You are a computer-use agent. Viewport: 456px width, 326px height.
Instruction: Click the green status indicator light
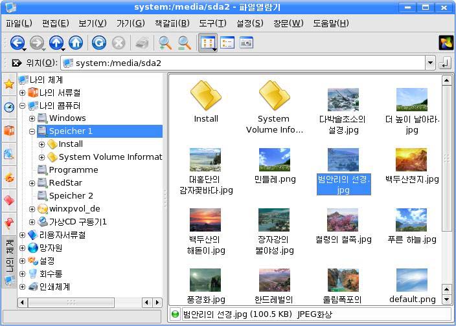click(x=175, y=314)
